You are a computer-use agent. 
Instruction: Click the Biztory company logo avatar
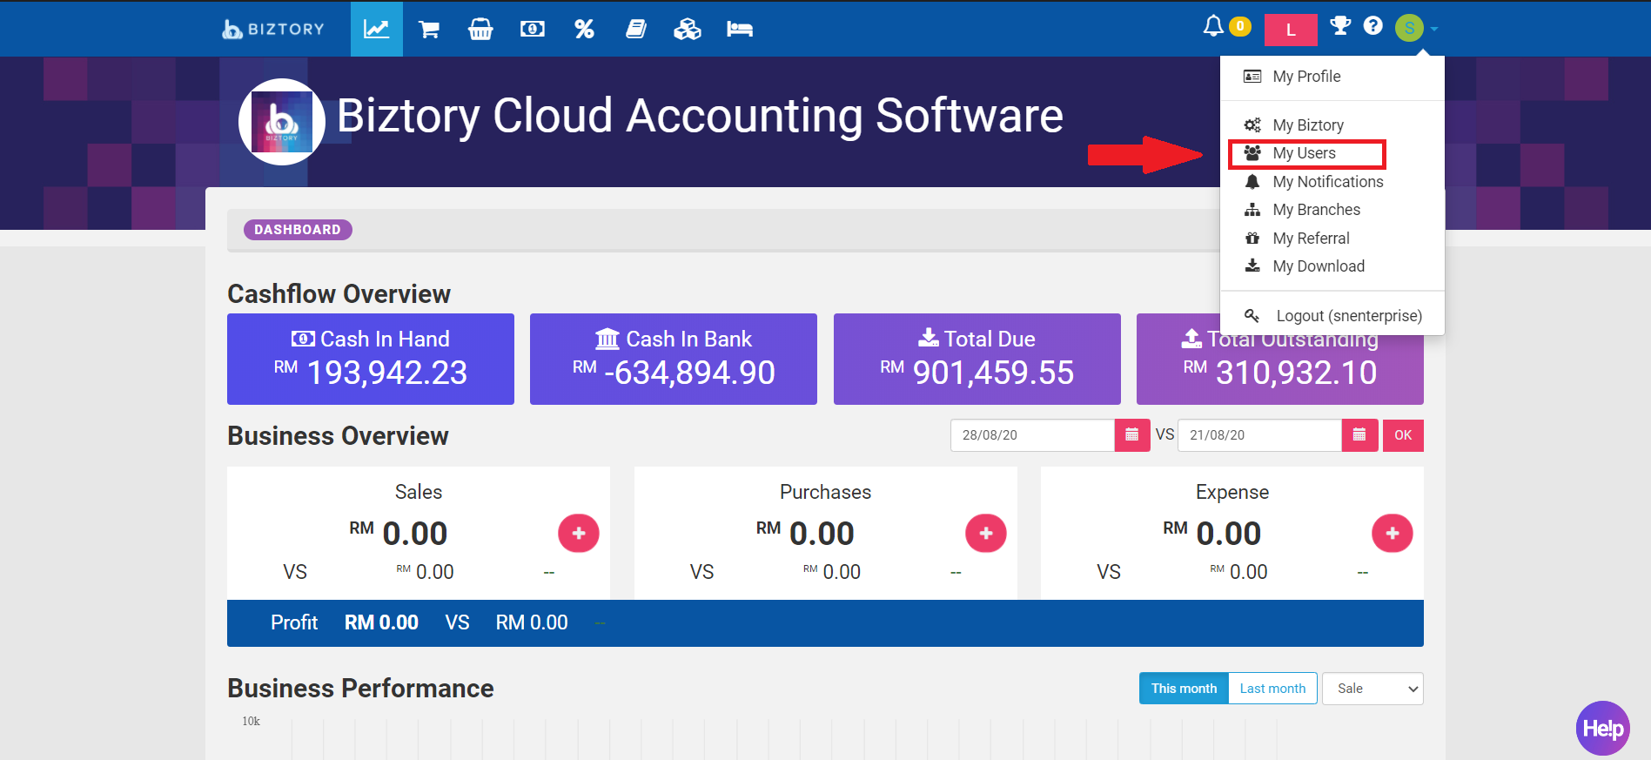coord(282,122)
